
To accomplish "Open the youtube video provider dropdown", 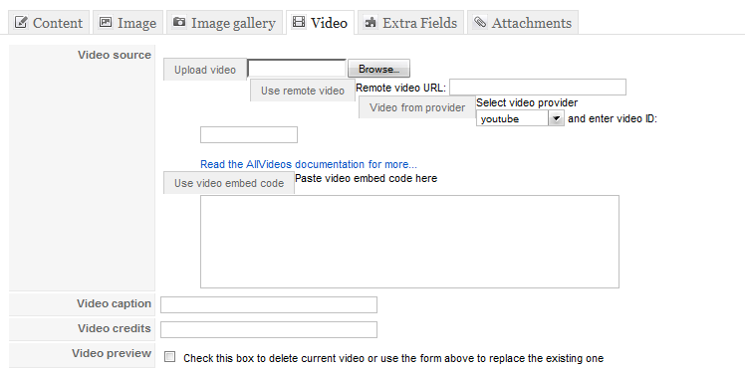I will [520, 118].
